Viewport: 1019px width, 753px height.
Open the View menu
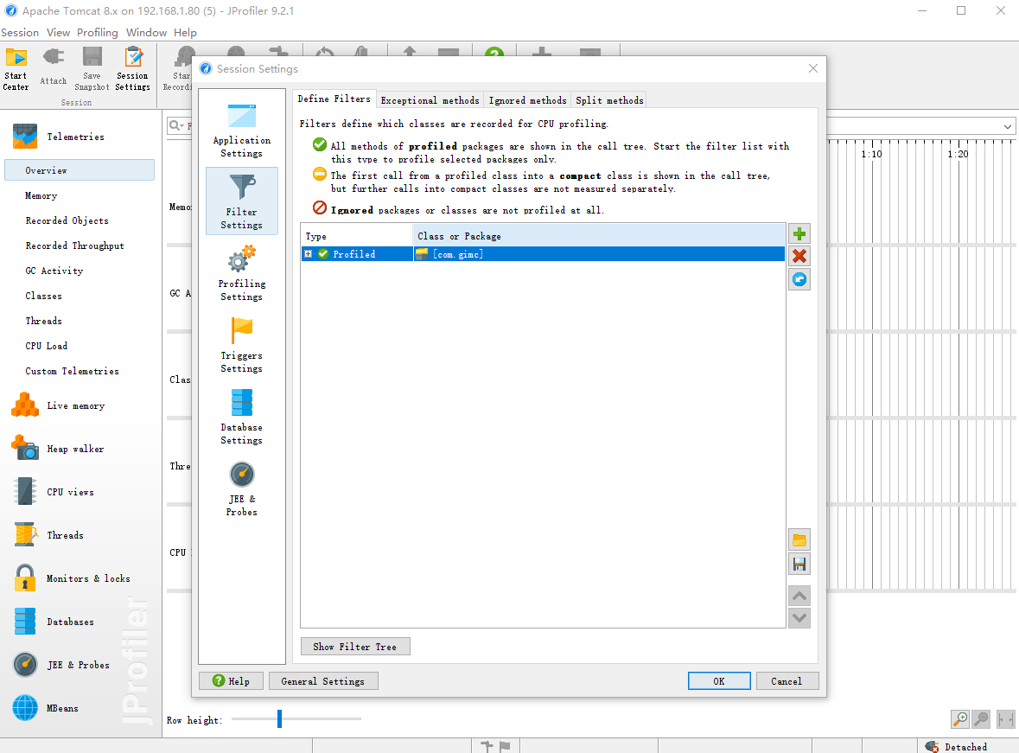click(x=58, y=33)
